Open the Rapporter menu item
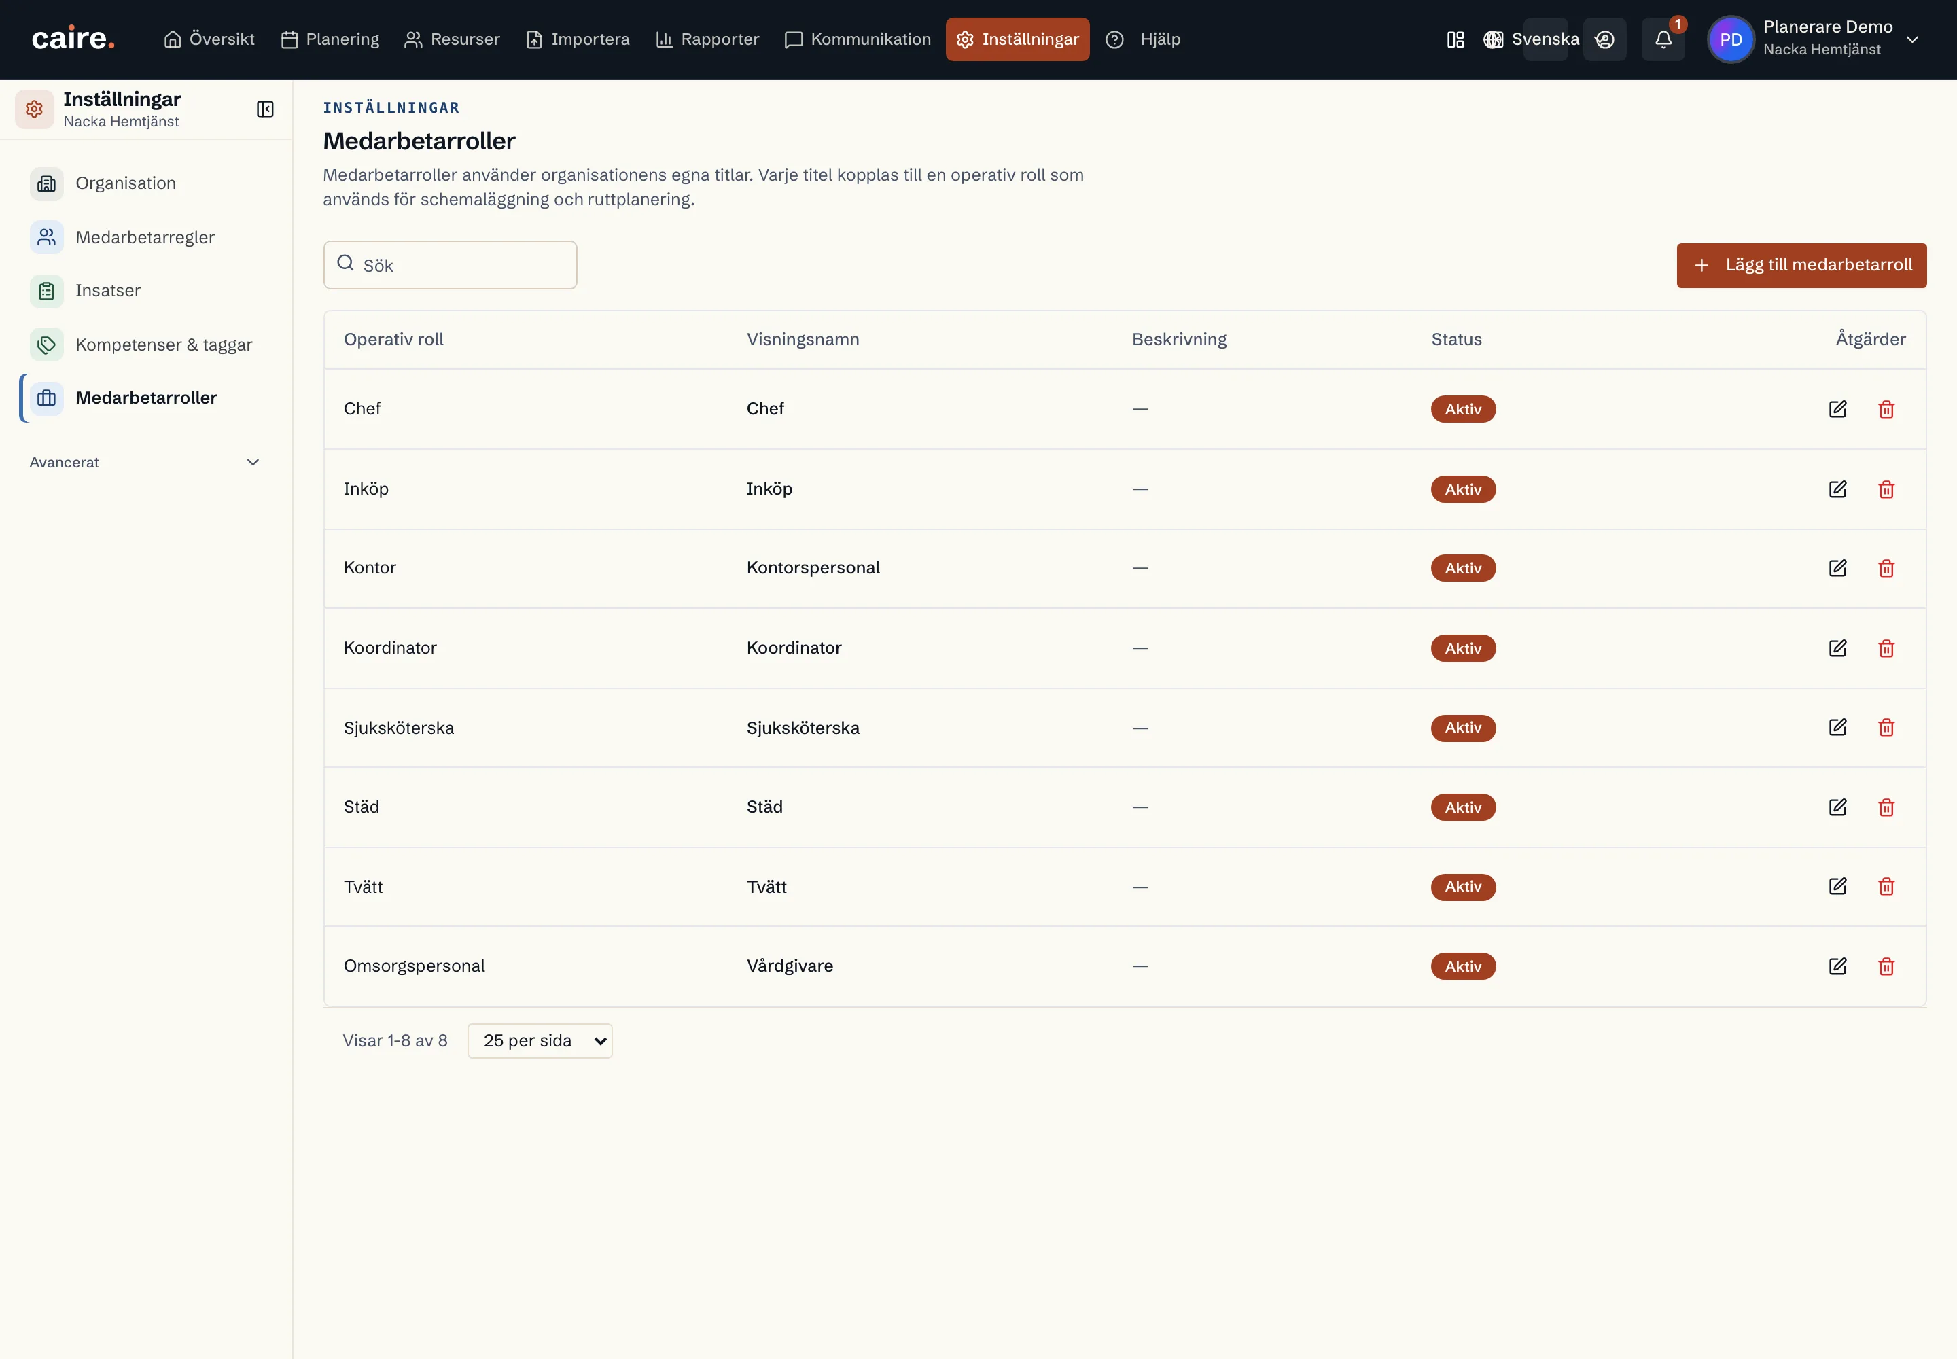Screen dimensions: 1957x1359 pos(707,39)
